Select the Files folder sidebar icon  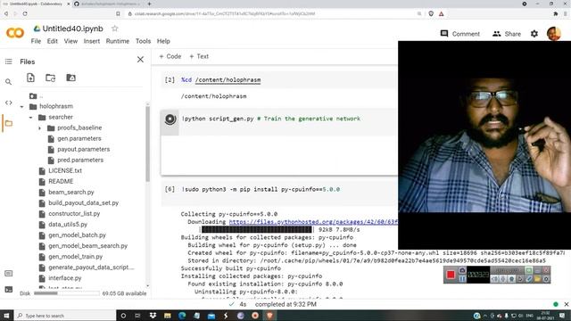point(8,124)
